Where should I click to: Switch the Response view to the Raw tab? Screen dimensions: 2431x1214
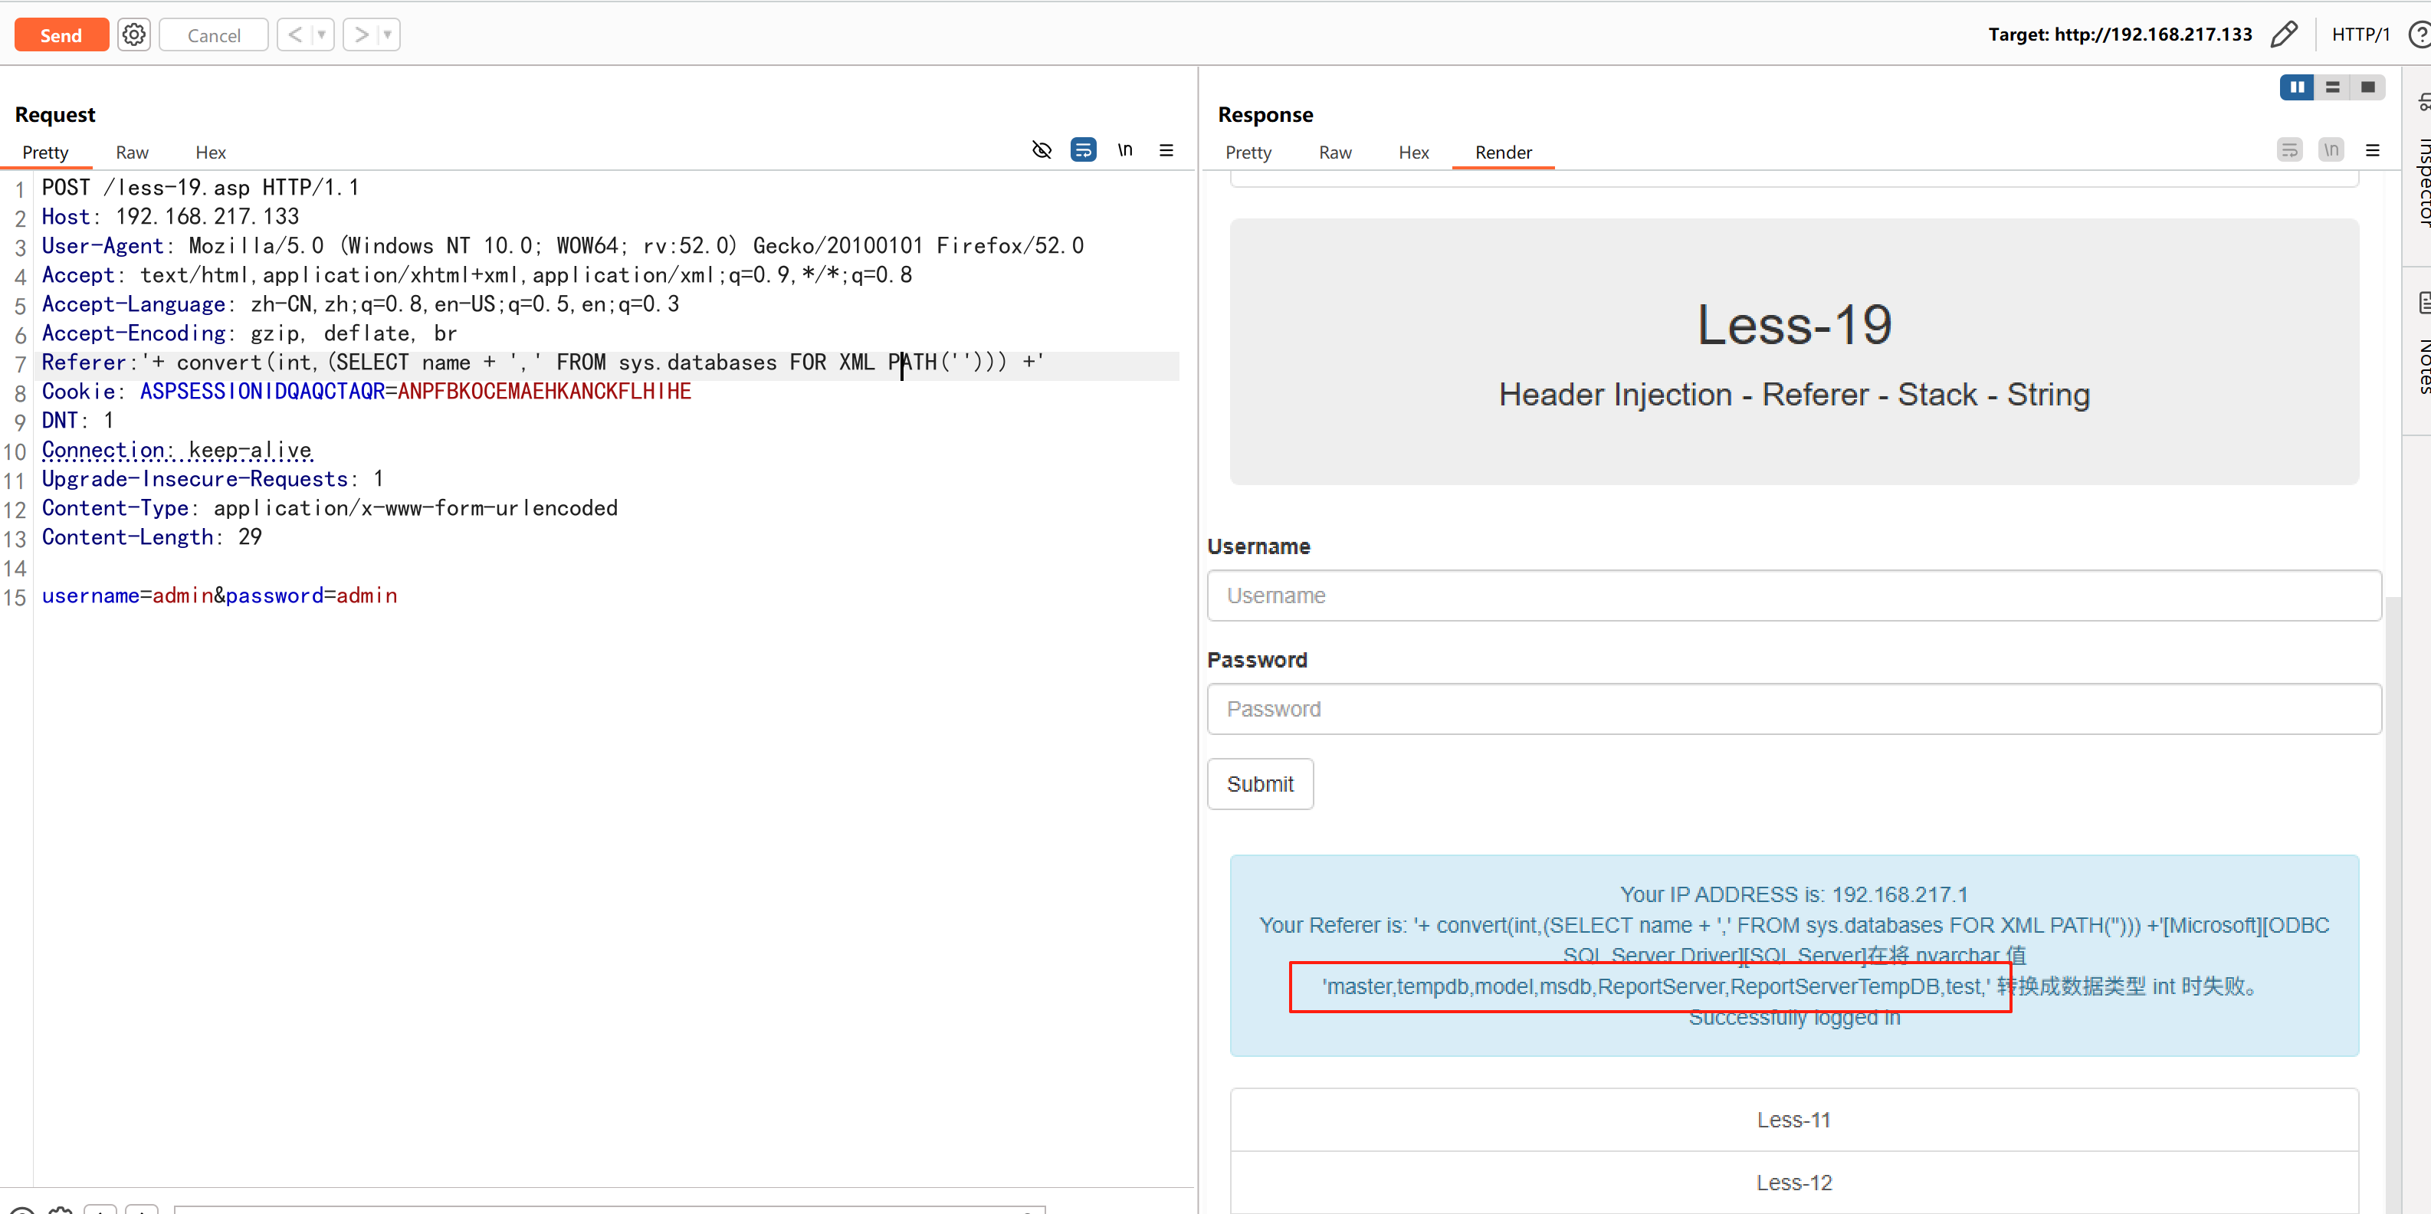click(1334, 152)
